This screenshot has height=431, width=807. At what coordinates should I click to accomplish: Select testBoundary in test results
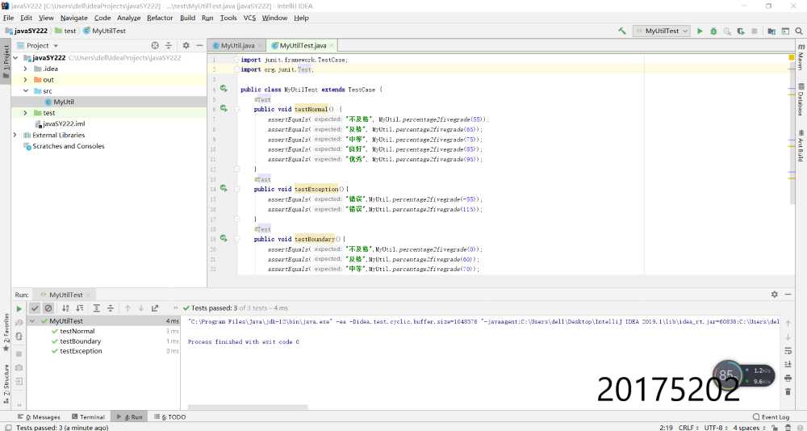coord(80,341)
